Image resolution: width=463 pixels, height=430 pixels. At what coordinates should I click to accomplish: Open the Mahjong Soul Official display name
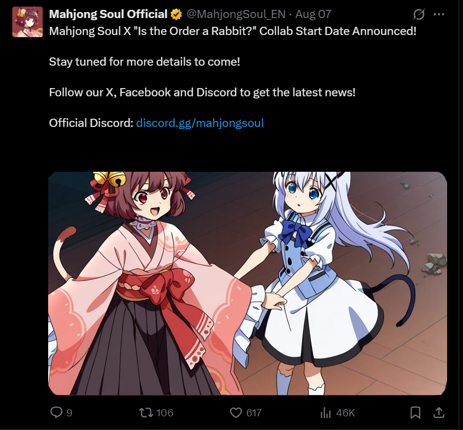108,14
